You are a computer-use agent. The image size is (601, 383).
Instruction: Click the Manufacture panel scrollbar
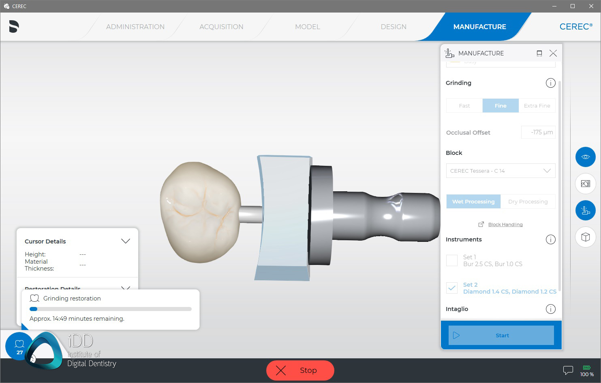[x=560, y=186]
